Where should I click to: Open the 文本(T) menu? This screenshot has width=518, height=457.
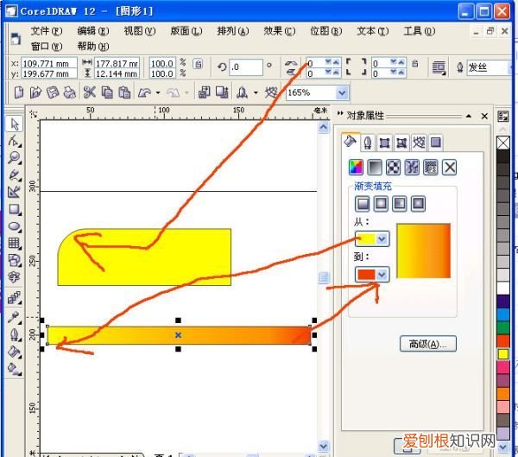pyautogui.click(x=372, y=31)
